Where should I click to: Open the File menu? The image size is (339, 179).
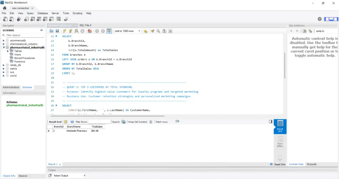(x=4, y=13)
